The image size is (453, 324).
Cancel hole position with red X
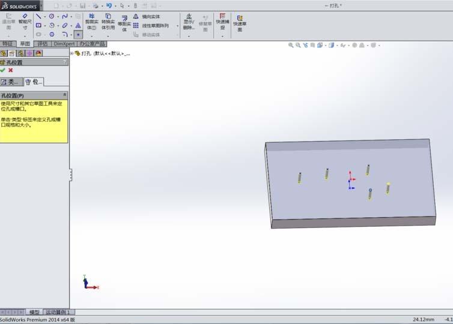(x=11, y=70)
